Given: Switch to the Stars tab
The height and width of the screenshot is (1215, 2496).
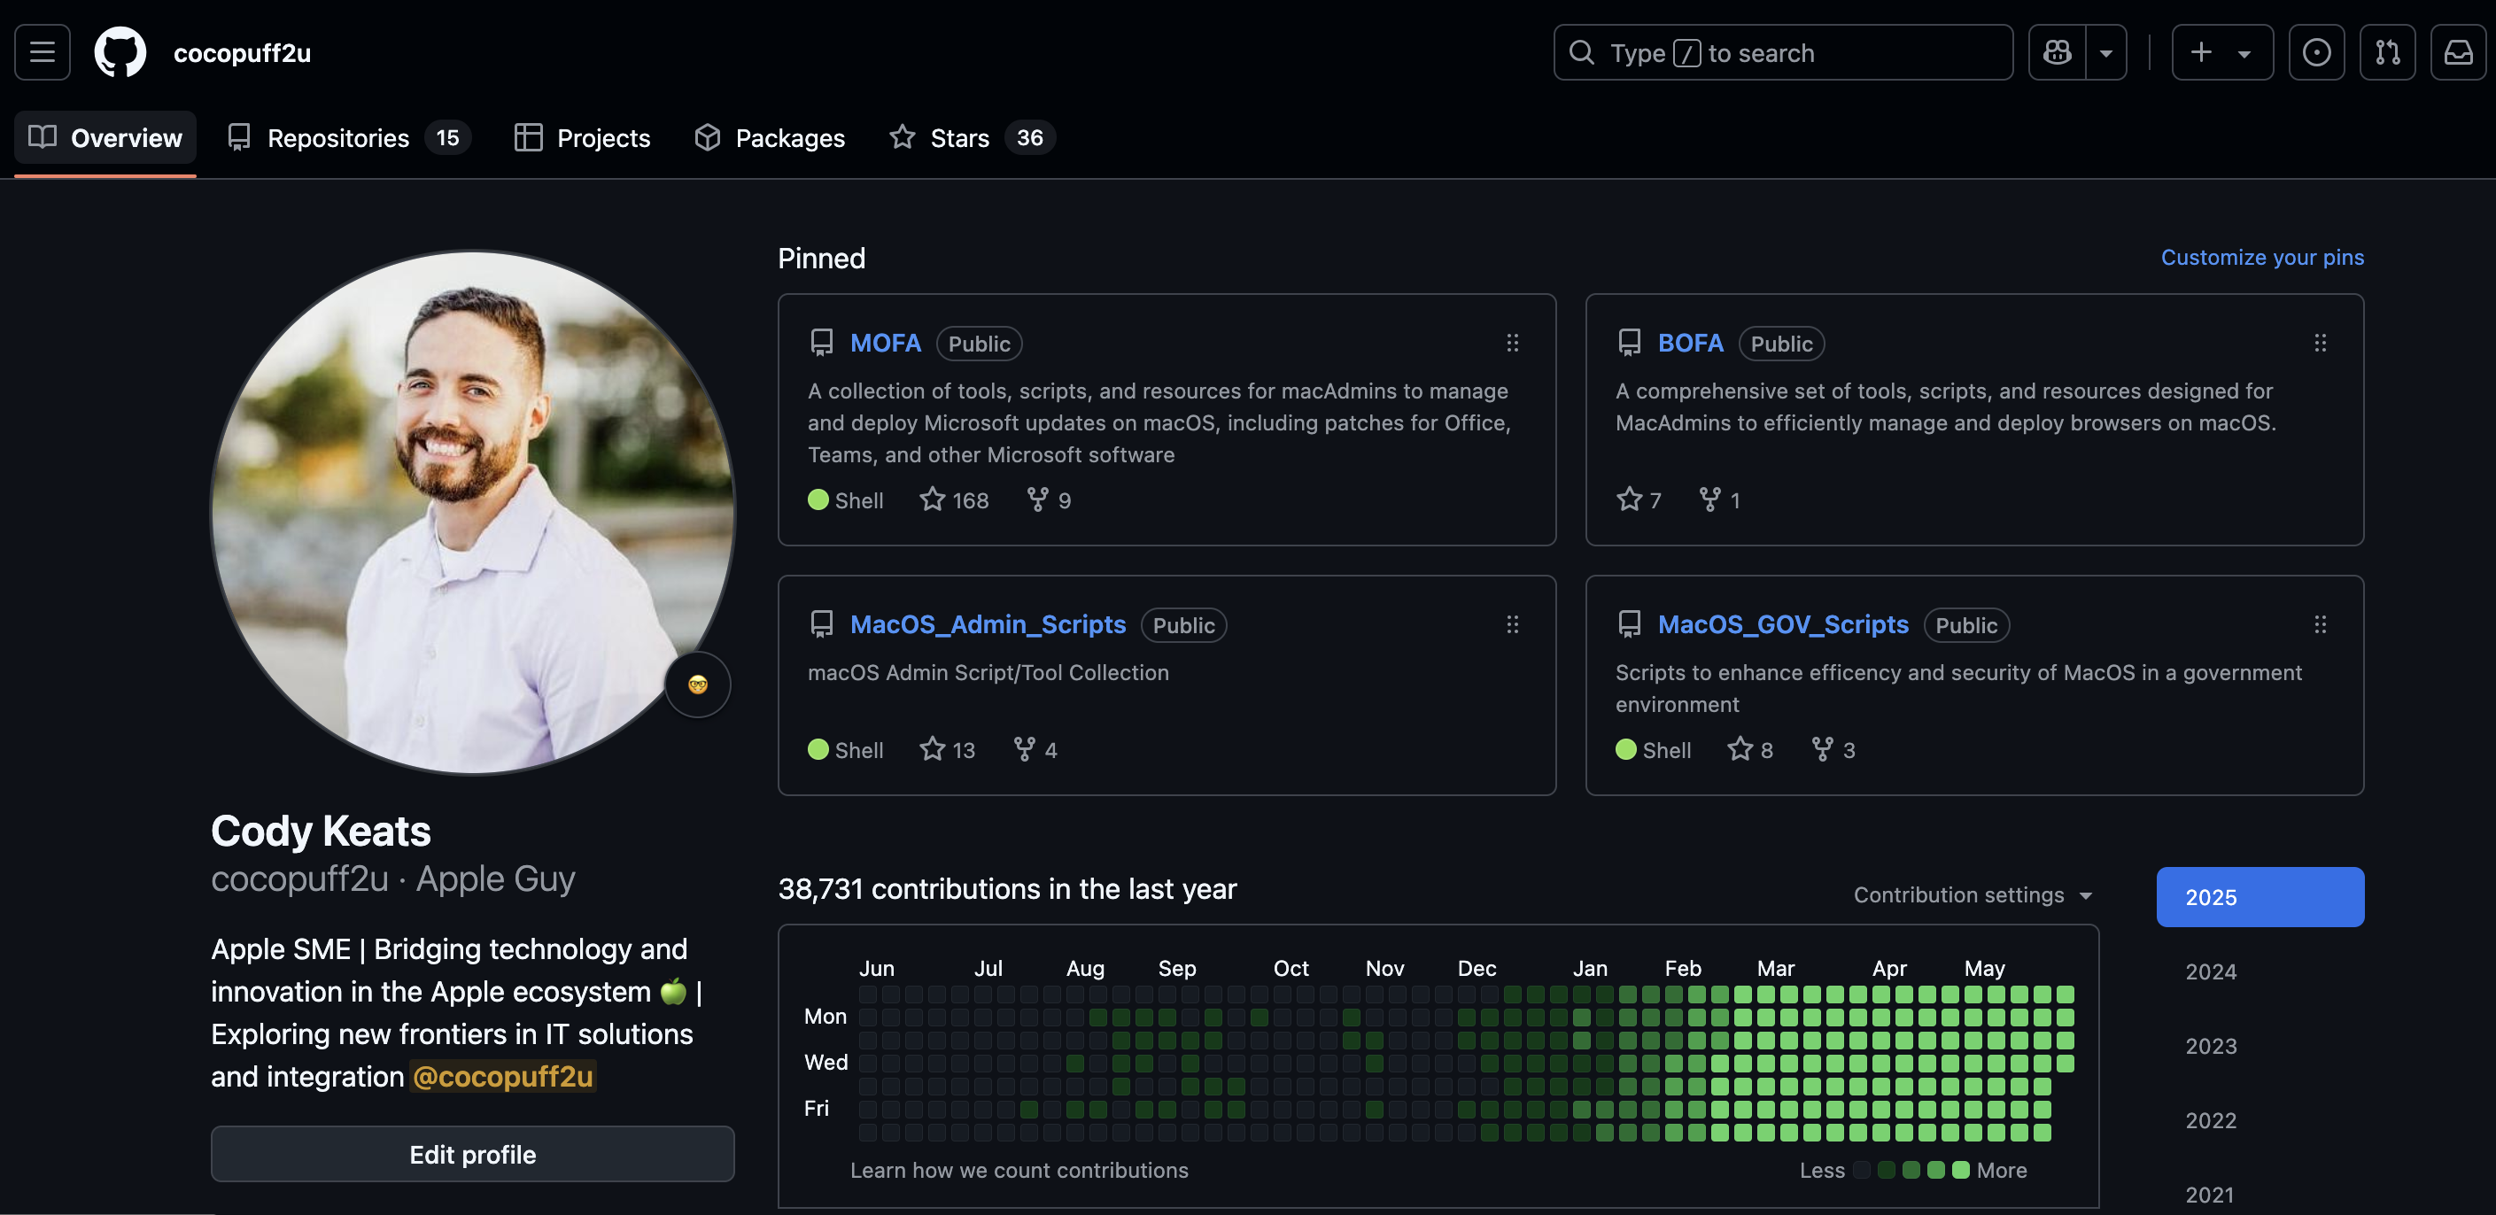Looking at the screenshot, I should pos(972,137).
